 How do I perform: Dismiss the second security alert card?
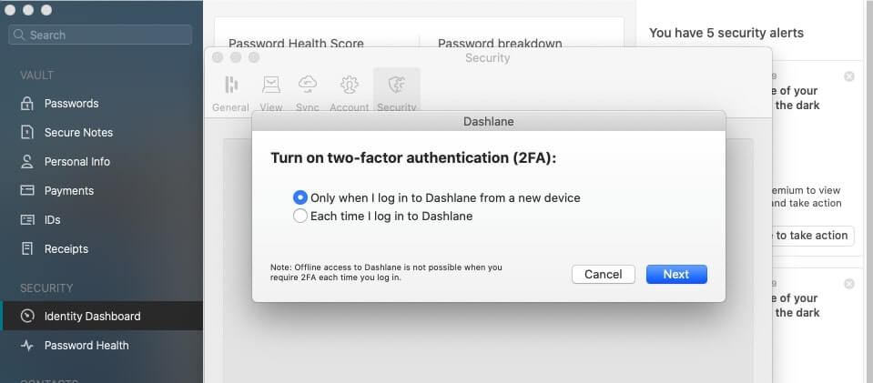click(849, 284)
